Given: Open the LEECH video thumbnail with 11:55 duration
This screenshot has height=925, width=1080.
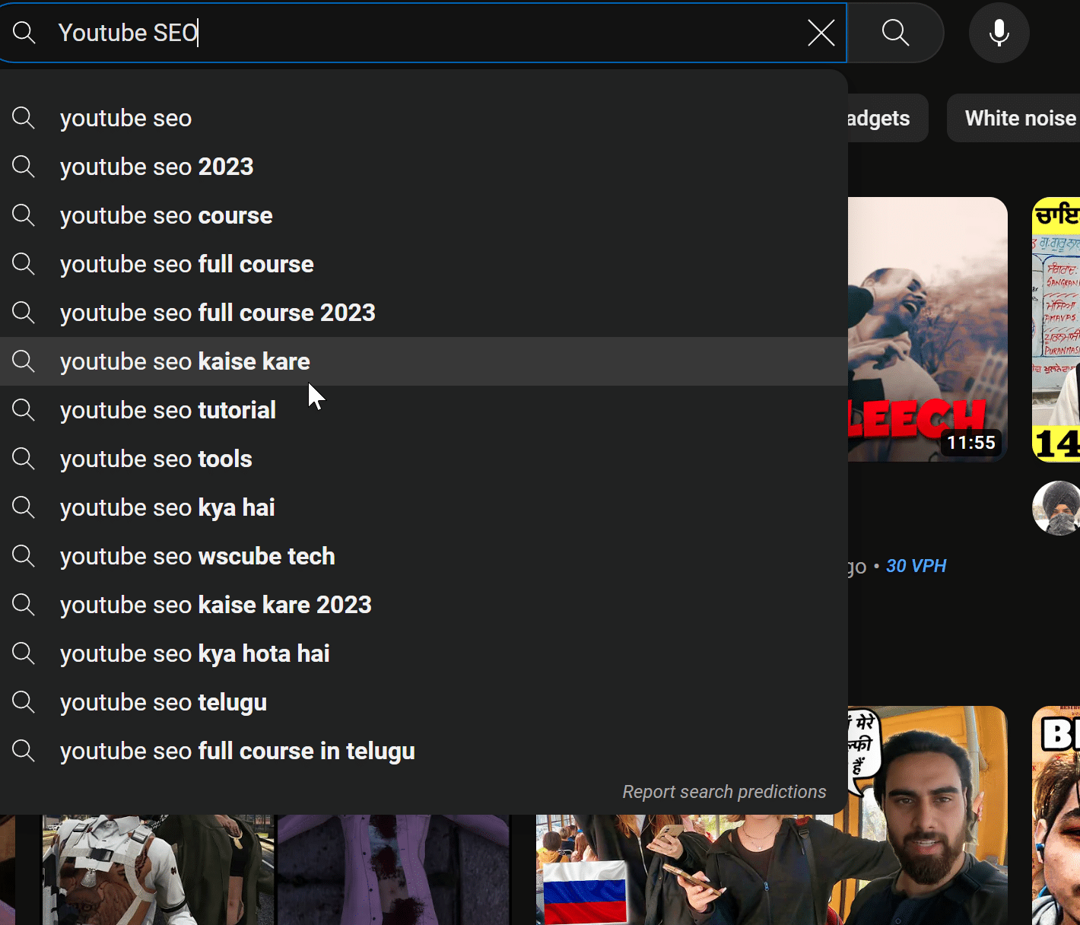Looking at the screenshot, I should pos(928,329).
